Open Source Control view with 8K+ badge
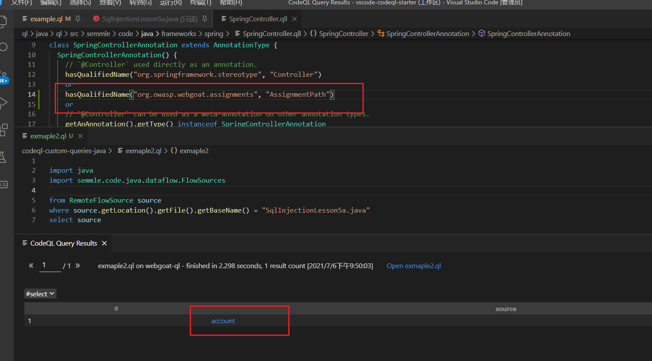Screen dimensions: 652x361 3,77
